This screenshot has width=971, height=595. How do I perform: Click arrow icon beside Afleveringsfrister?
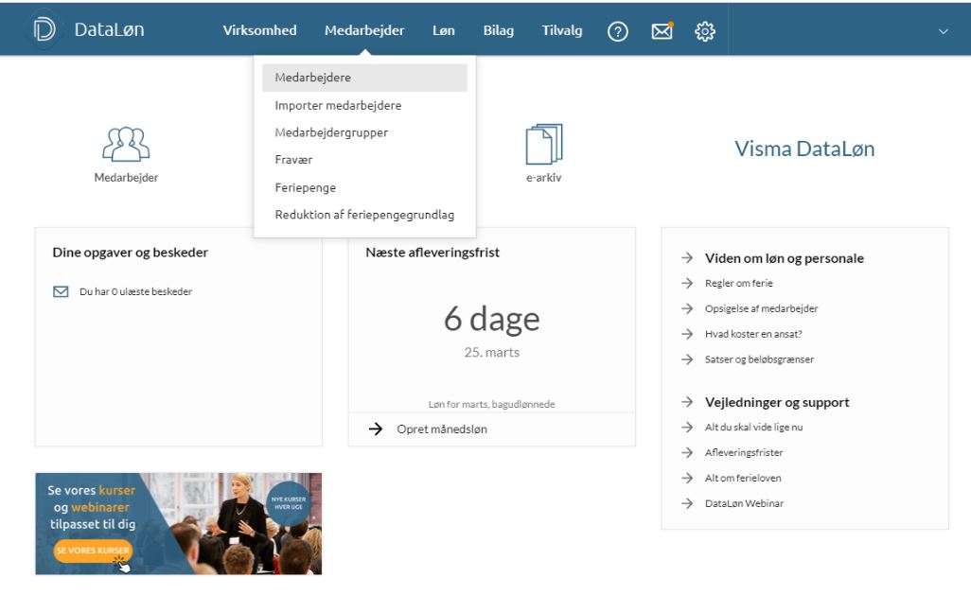(687, 452)
